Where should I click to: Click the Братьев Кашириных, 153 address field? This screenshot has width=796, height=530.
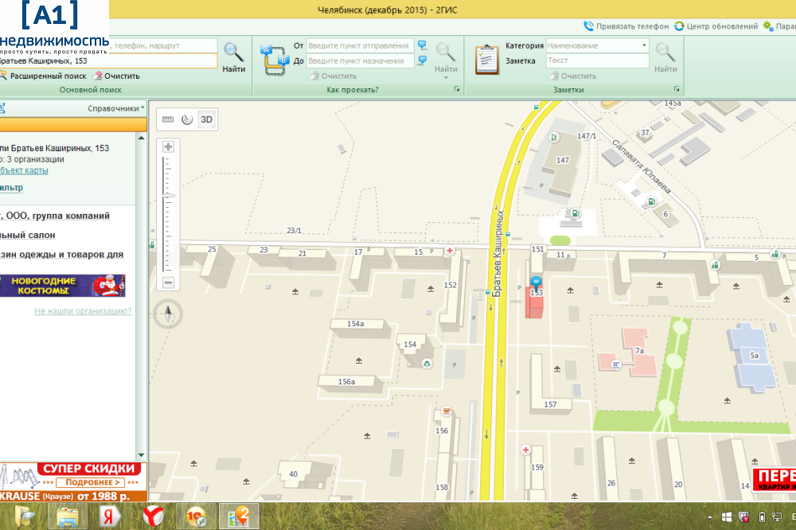coord(108,61)
